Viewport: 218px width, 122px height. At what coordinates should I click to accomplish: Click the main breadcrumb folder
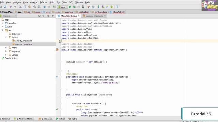[x=36, y=12]
